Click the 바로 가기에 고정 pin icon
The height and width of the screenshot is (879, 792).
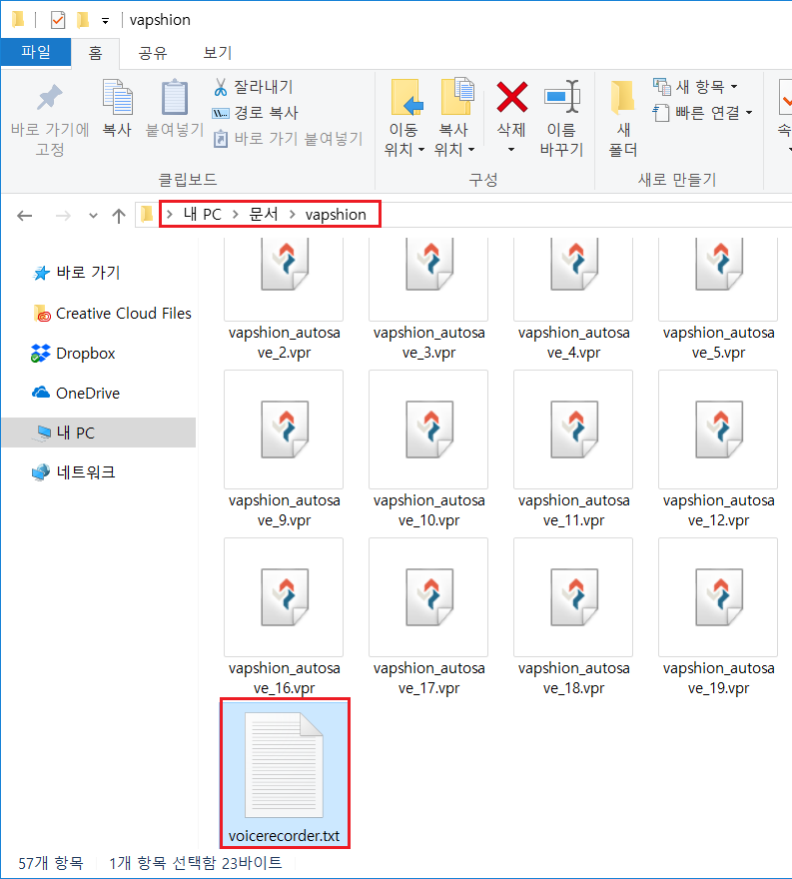(x=50, y=98)
